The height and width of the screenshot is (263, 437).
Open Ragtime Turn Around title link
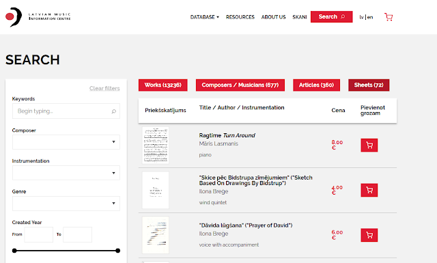coord(227,135)
